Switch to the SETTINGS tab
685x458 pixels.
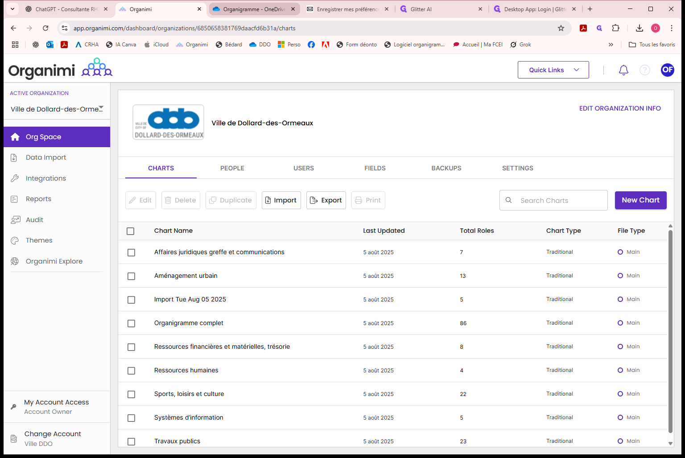click(518, 168)
